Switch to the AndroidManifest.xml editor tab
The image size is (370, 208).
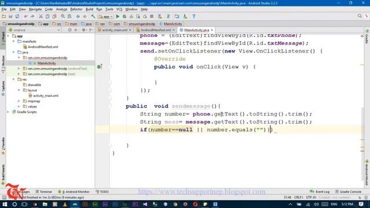coord(156,30)
